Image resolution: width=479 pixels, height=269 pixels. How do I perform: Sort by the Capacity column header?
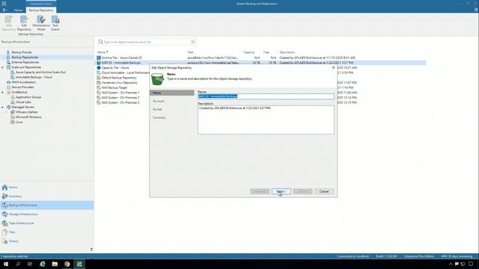pos(248,52)
